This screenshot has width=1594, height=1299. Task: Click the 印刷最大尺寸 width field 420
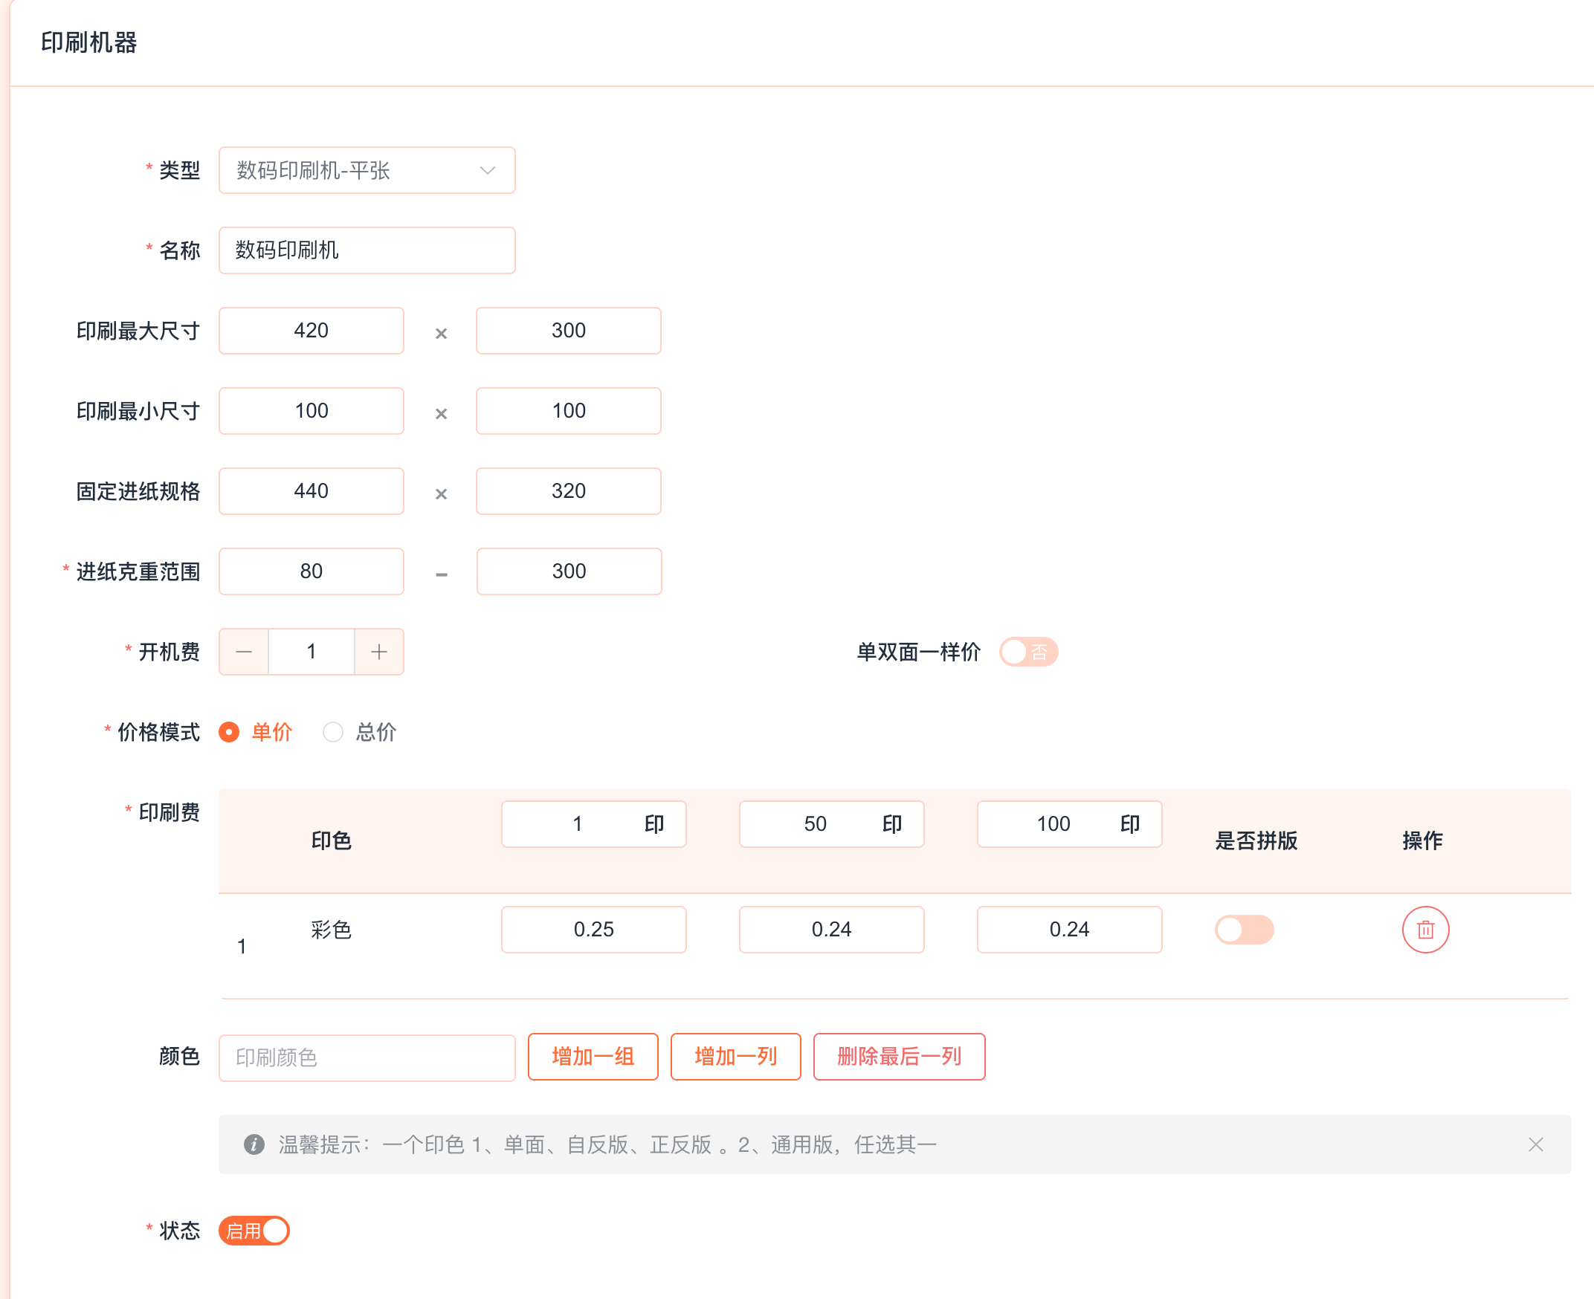click(x=311, y=331)
